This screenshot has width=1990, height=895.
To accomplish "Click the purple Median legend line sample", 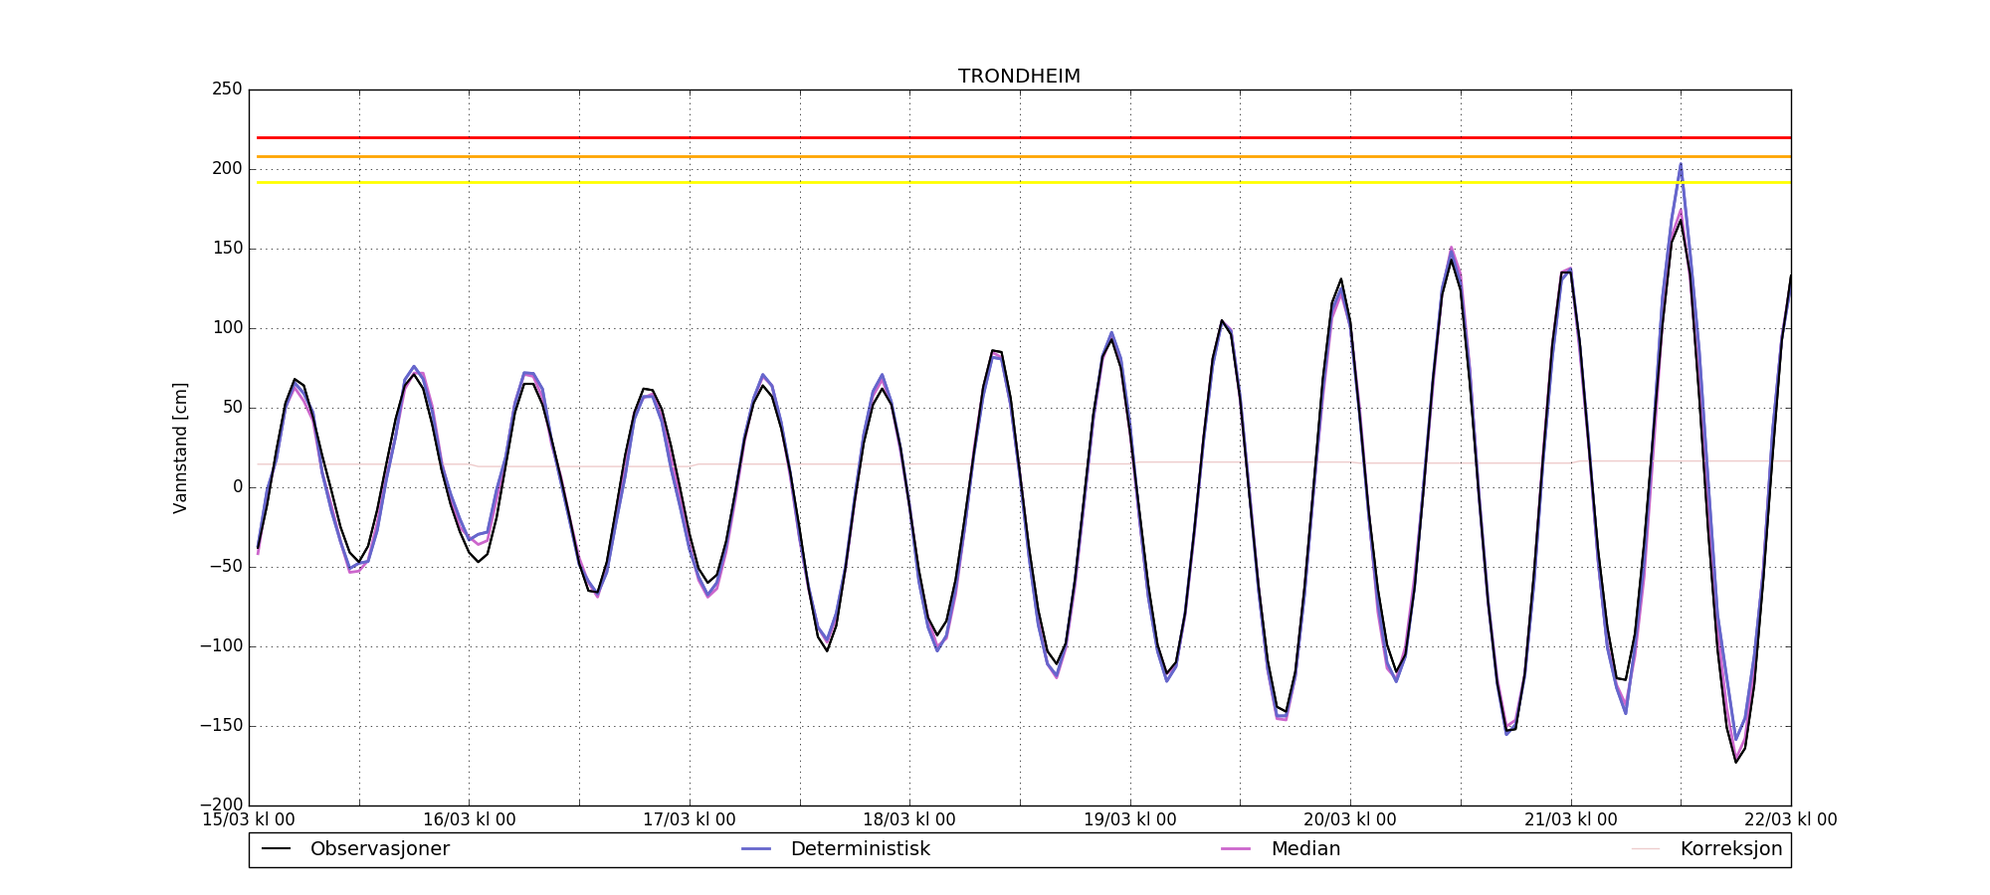I will point(1236,849).
